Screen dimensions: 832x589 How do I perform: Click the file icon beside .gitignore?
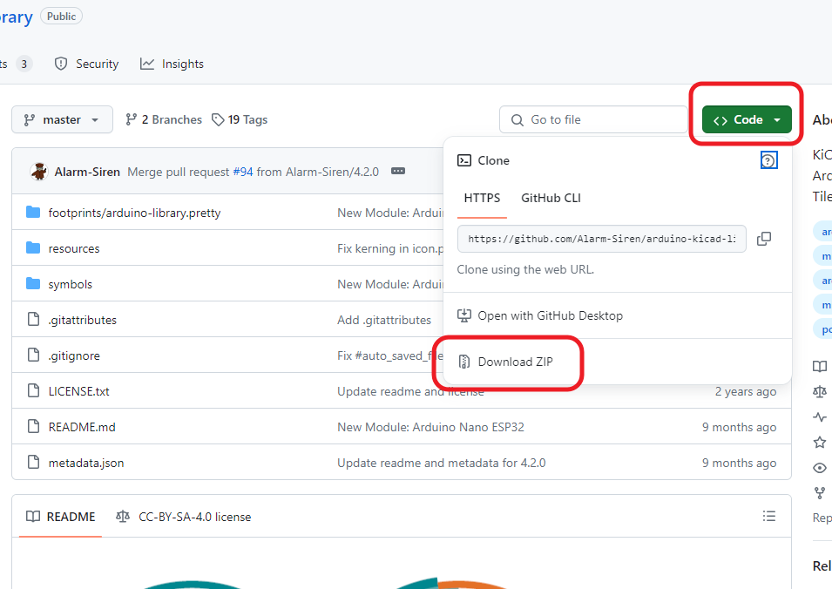33,355
